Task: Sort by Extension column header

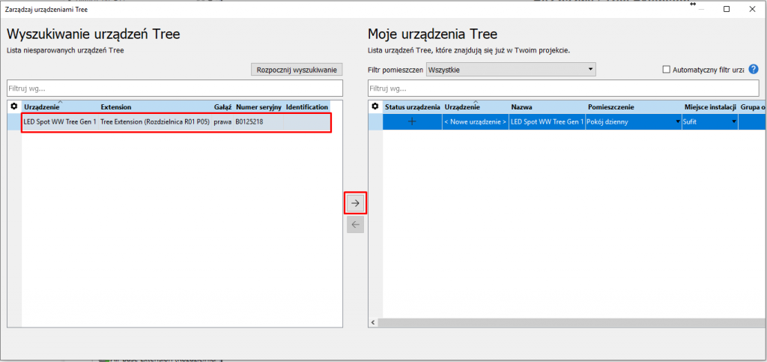Action: point(116,107)
